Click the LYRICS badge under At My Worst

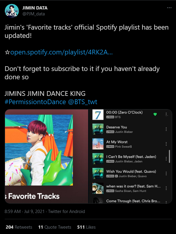110,146
